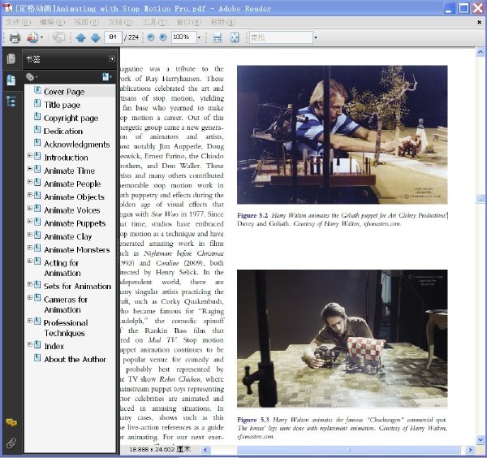The width and height of the screenshot is (487, 458).
Task: Expand the Animate Time bookmark
Action: coord(30,168)
